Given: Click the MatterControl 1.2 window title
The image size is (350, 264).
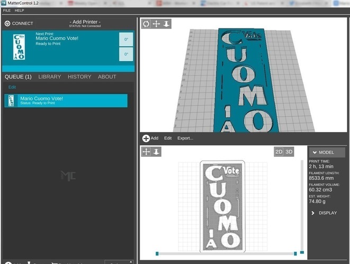Looking at the screenshot, I should 23,3.
